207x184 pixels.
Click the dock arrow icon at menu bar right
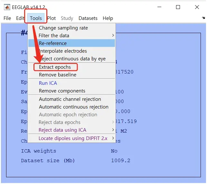click(x=203, y=18)
